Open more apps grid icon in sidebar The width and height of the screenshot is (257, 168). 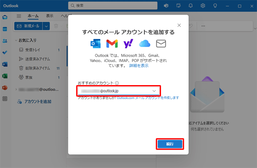tap(5, 99)
